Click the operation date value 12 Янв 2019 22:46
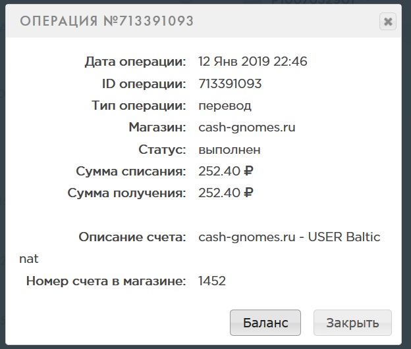This screenshot has height=349, width=411. coord(253,62)
